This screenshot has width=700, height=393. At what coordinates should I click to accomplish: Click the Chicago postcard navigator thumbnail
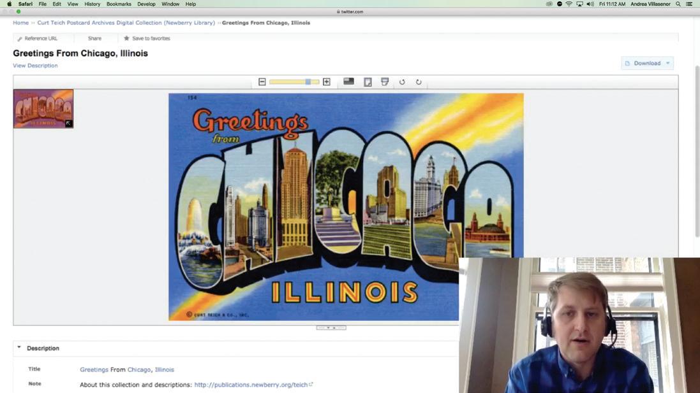pyautogui.click(x=43, y=109)
